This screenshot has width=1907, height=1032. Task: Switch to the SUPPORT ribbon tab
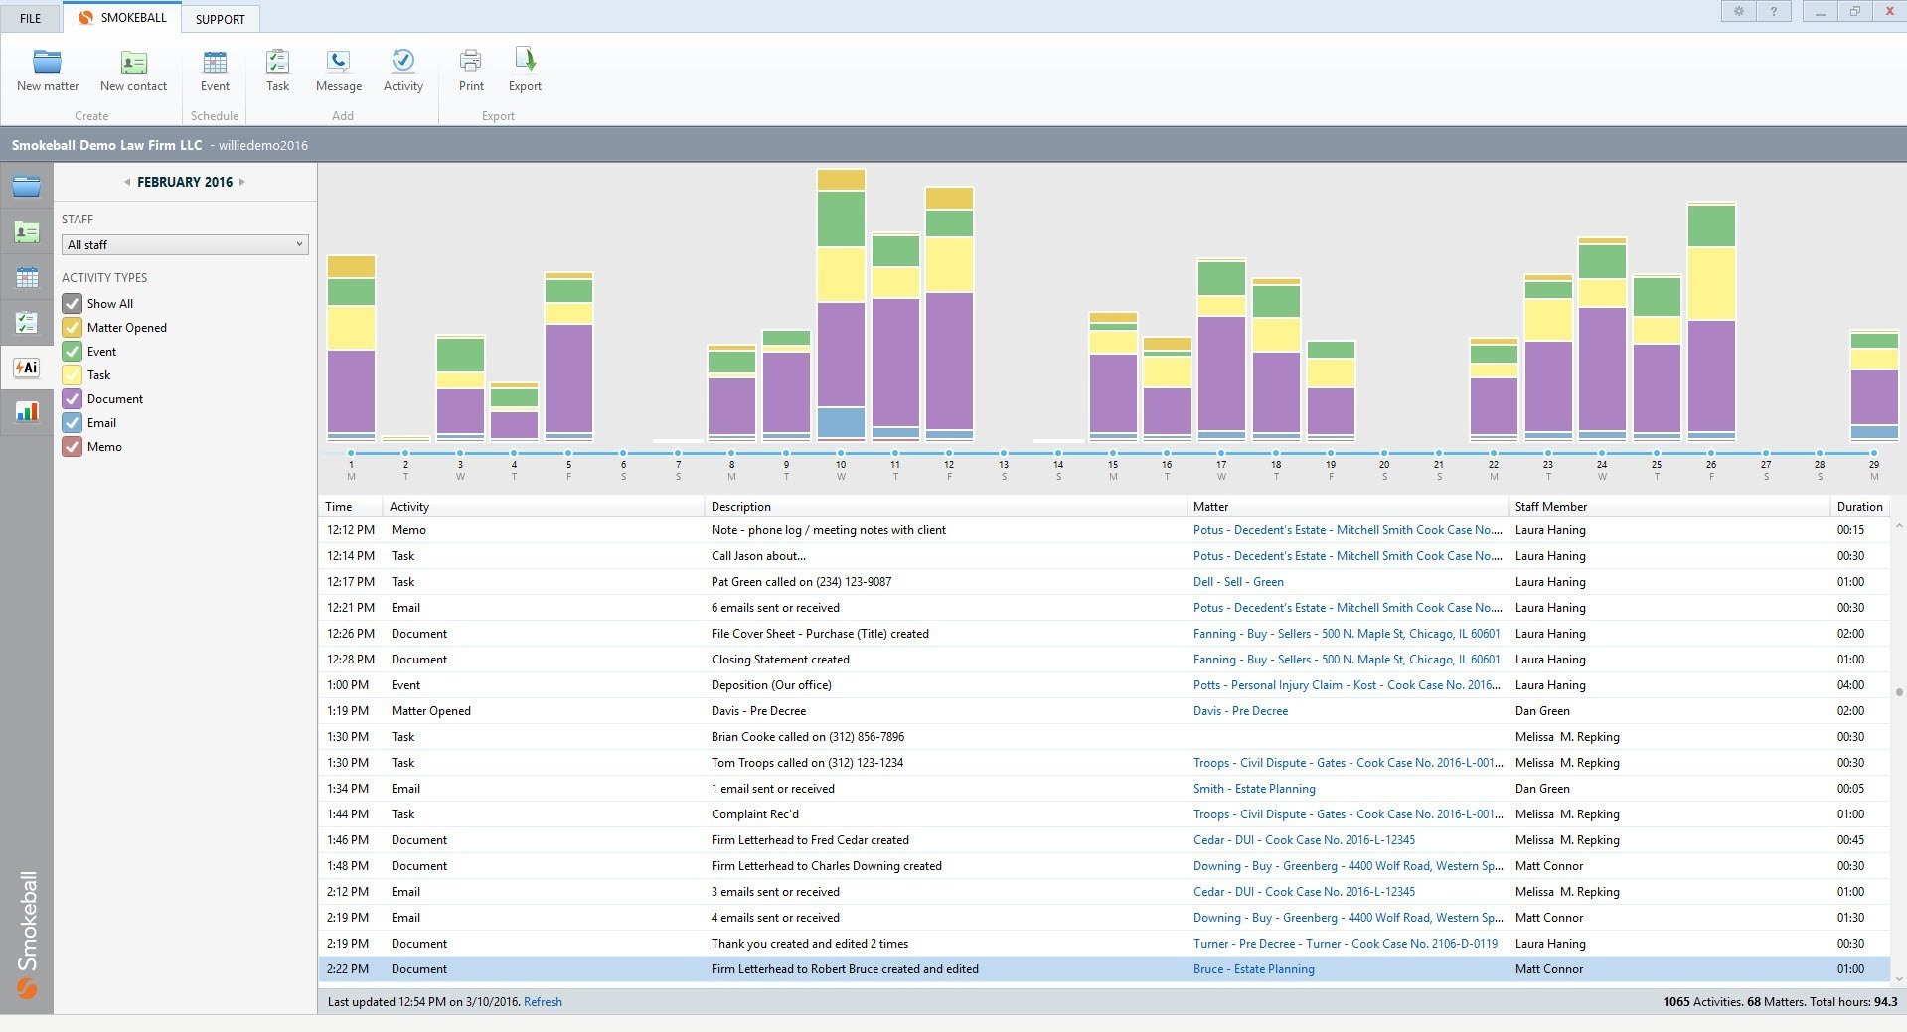pos(220,19)
